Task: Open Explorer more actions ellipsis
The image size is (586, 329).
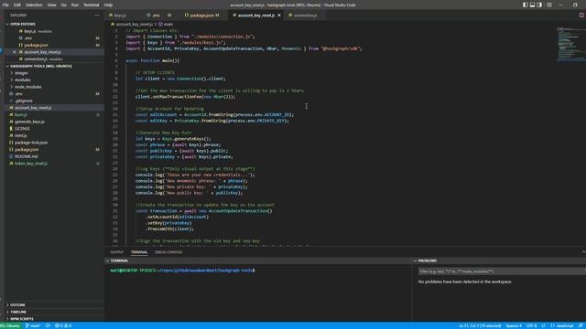Action: click(x=97, y=16)
